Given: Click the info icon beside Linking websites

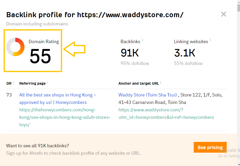Looking at the screenshot, I should (x=210, y=40).
